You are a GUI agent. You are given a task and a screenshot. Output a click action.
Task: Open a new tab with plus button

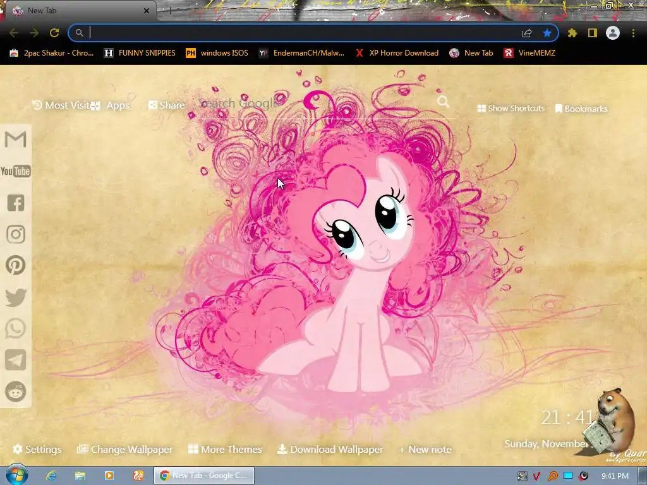(x=170, y=11)
